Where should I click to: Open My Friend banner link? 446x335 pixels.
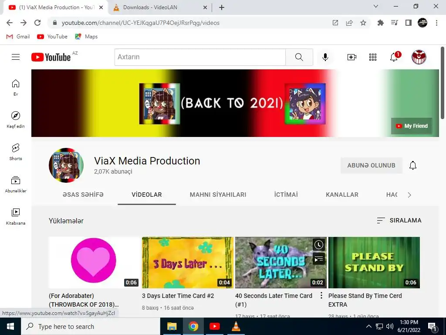click(x=412, y=126)
